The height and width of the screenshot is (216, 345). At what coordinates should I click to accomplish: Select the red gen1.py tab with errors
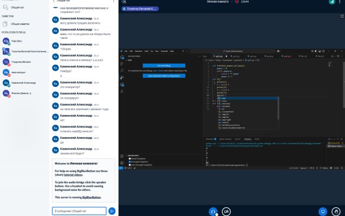[287, 56]
